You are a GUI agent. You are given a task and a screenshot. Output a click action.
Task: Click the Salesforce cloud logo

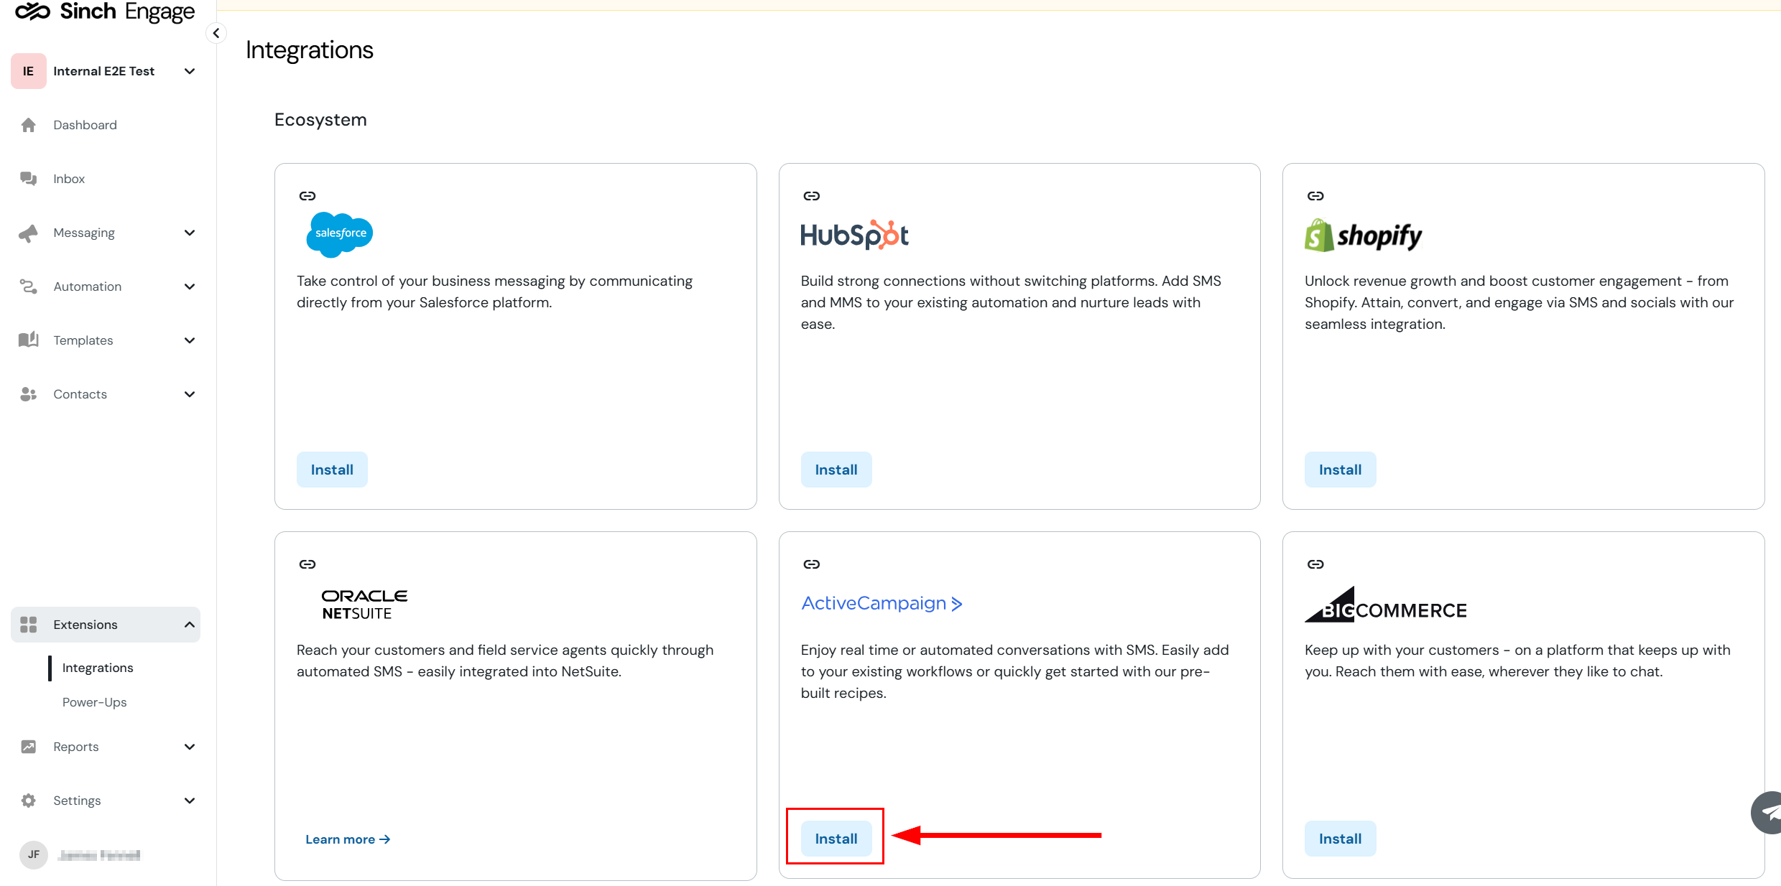(x=340, y=234)
